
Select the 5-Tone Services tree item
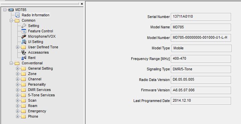point(41,95)
